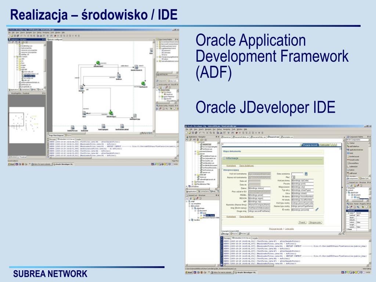Click the Ubezpieczenie button in the form
376x282 pixels.
(315, 222)
